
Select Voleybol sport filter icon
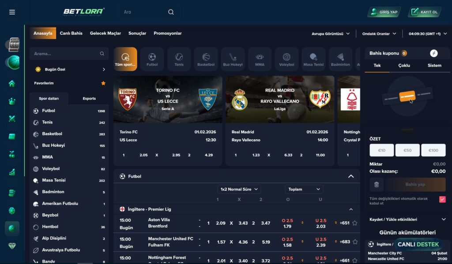[x=286, y=59]
